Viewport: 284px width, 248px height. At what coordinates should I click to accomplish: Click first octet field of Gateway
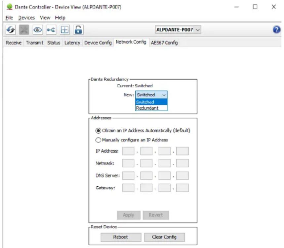(x=128, y=188)
